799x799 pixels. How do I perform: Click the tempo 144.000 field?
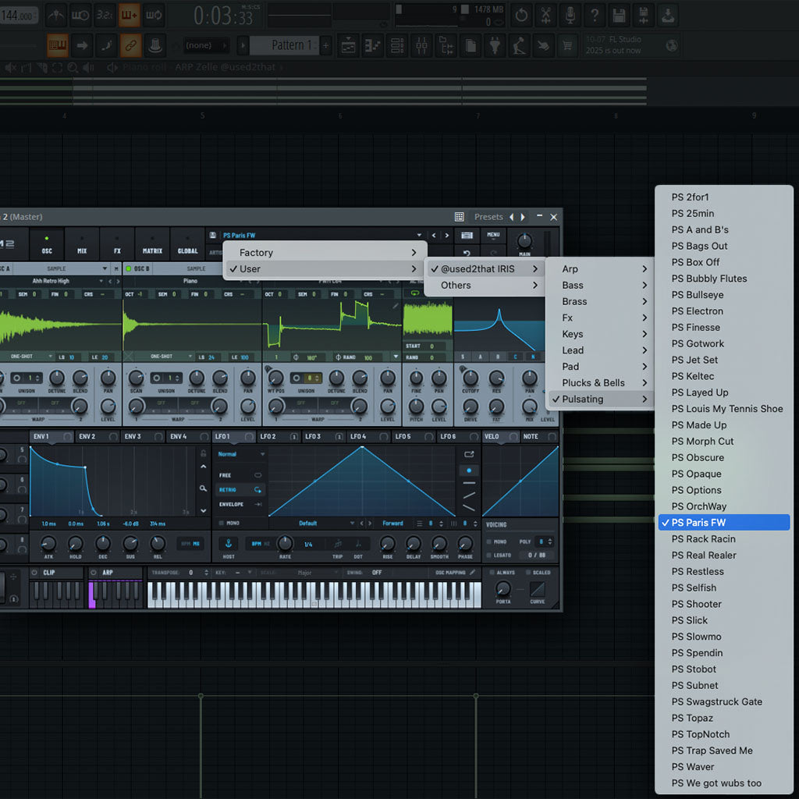point(19,16)
